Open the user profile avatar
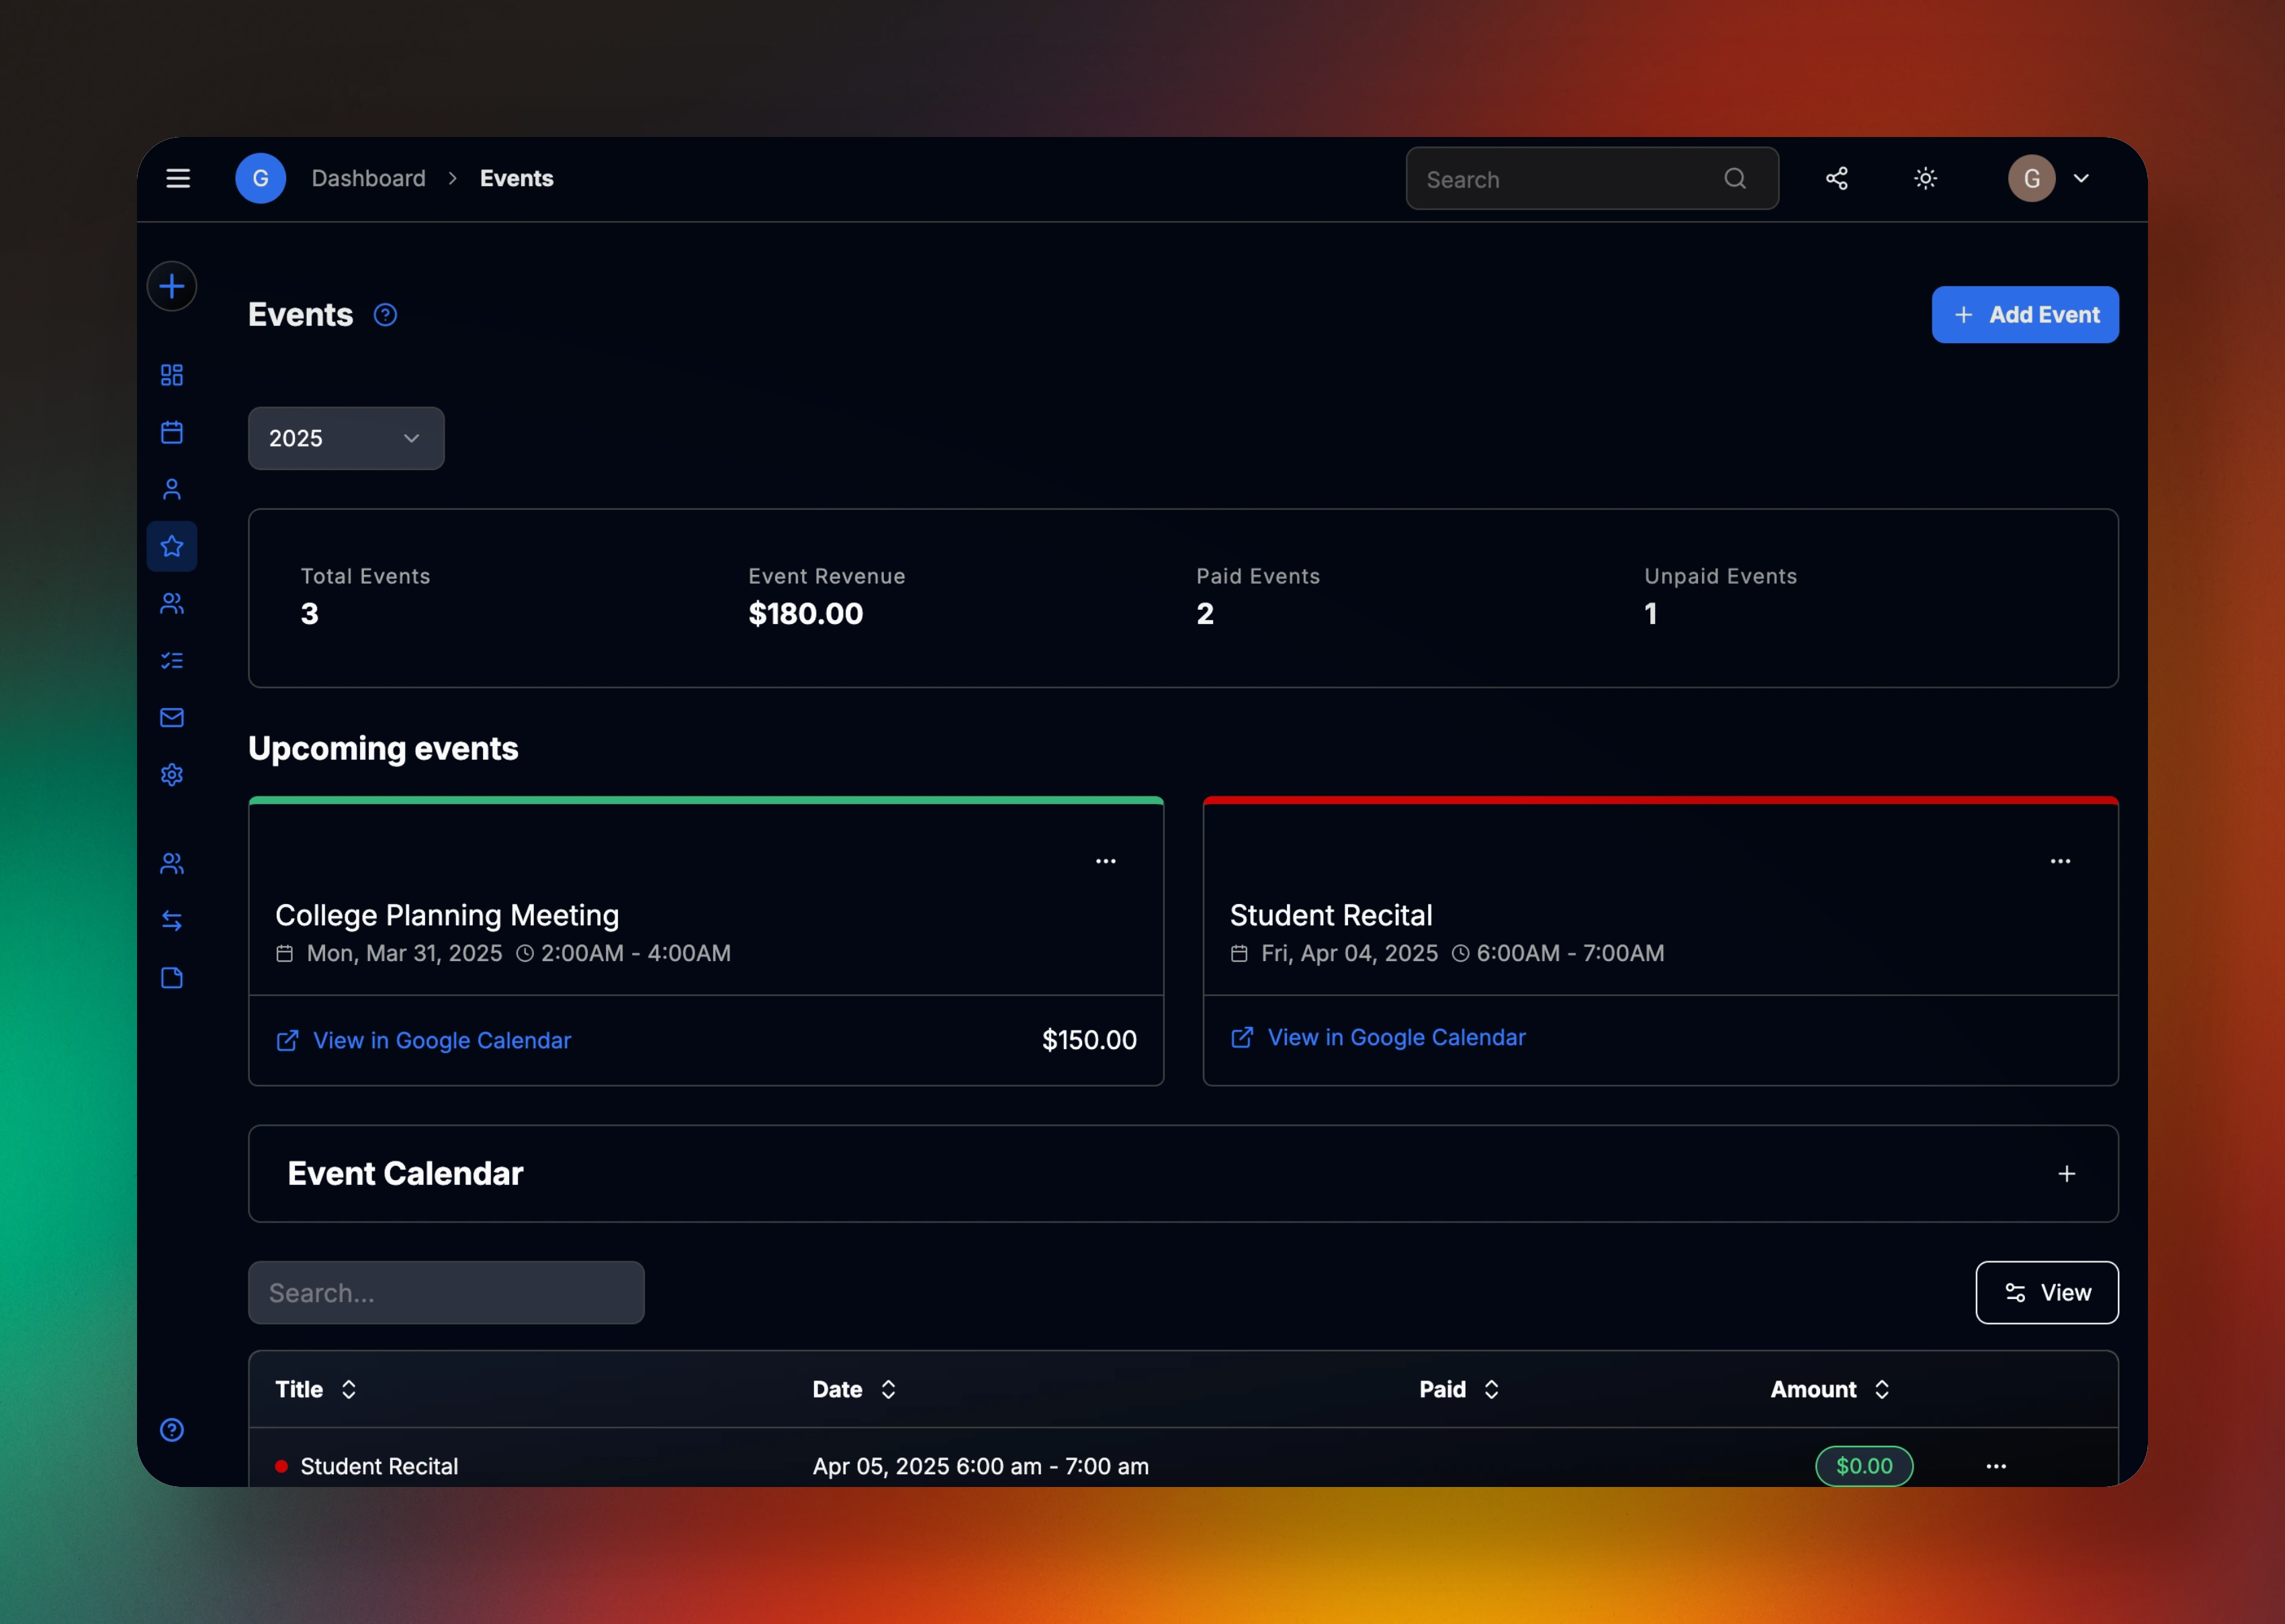This screenshot has width=2285, height=1624. tap(2031, 178)
